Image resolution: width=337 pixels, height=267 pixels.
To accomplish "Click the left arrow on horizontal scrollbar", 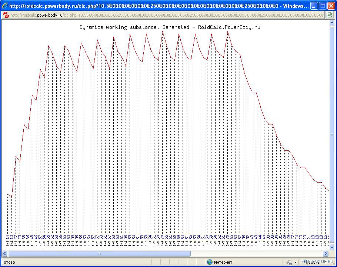I will click(x=5, y=254).
